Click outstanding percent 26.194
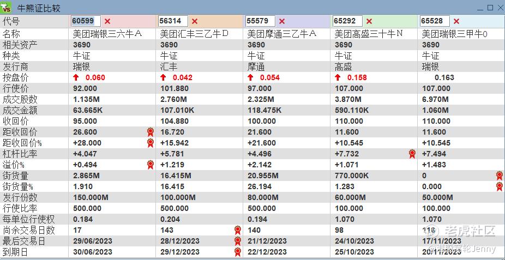Viewport: 505px width, 260px height. pos(260,186)
